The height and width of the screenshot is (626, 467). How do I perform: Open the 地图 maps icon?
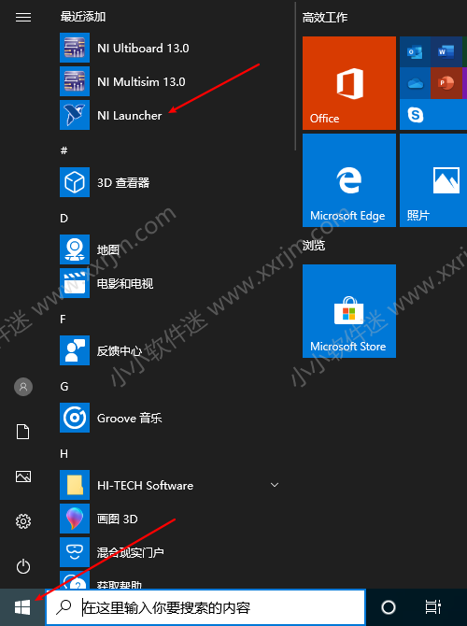pos(75,249)
